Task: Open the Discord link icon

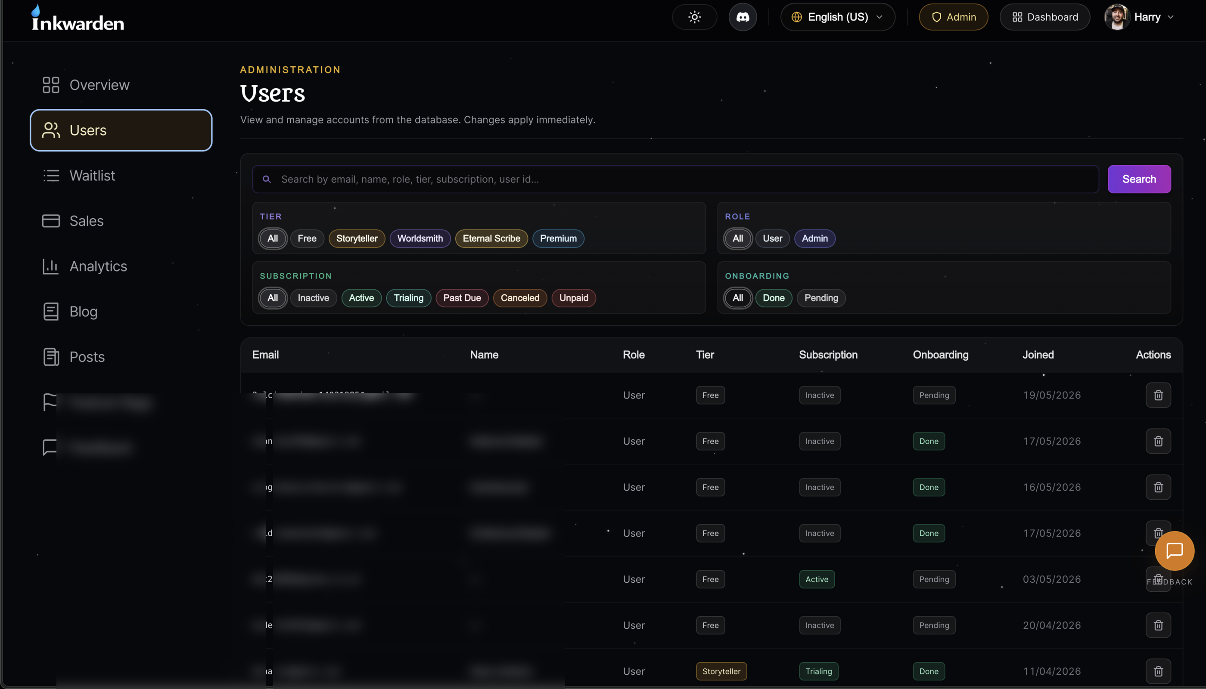Action: pos(743,17)
